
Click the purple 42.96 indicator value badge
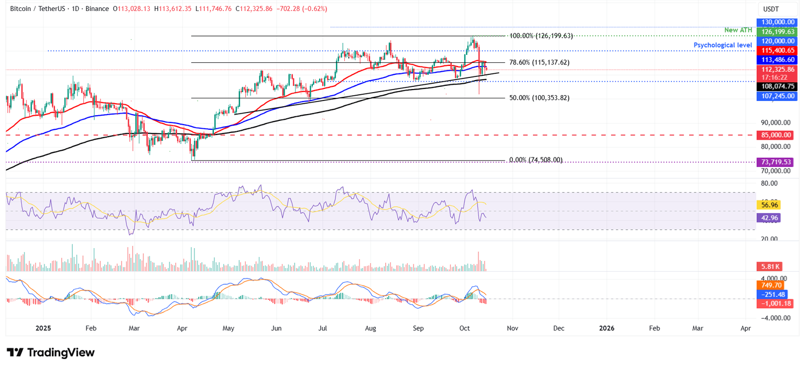[770, 217]
